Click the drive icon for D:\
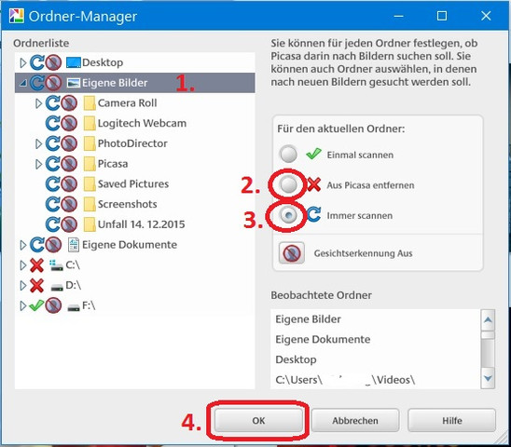The width and height of the screenshot is (511, 447). [x=57, y=287]
